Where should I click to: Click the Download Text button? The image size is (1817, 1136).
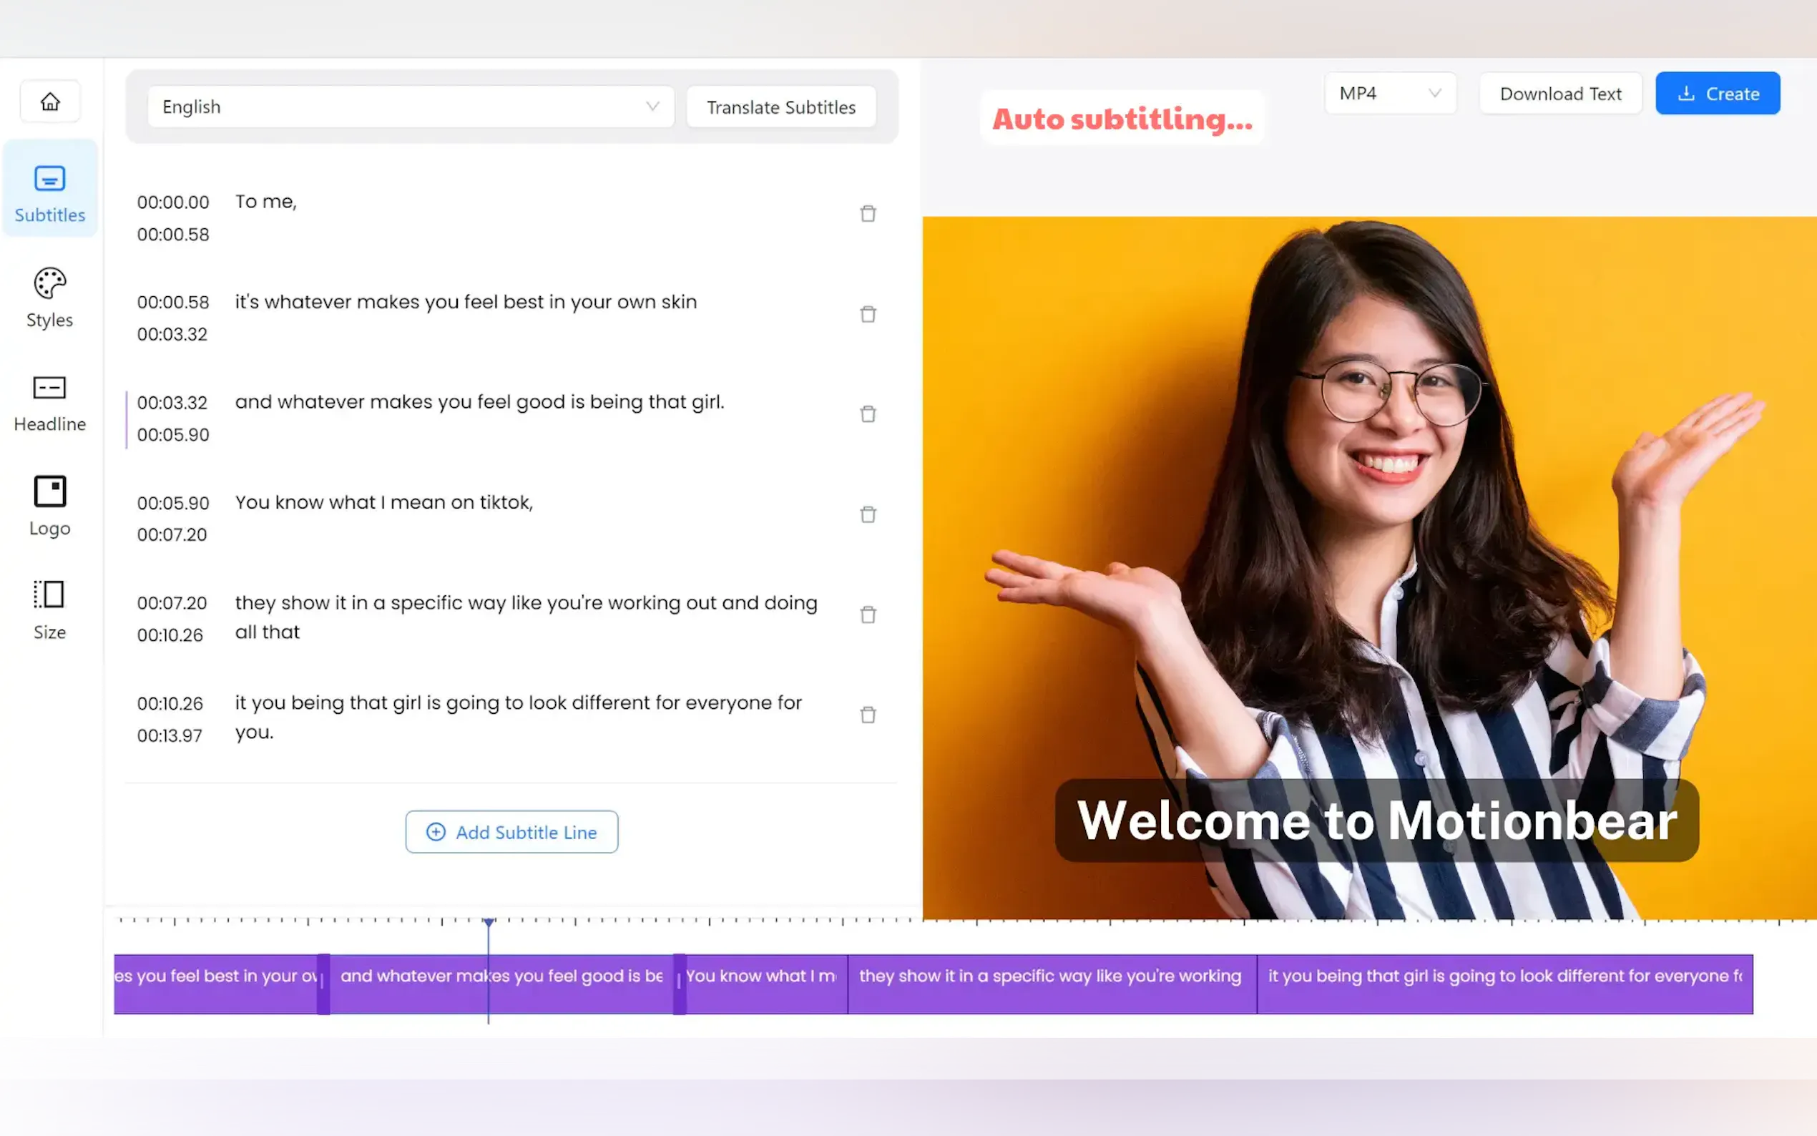(1560, 94)
